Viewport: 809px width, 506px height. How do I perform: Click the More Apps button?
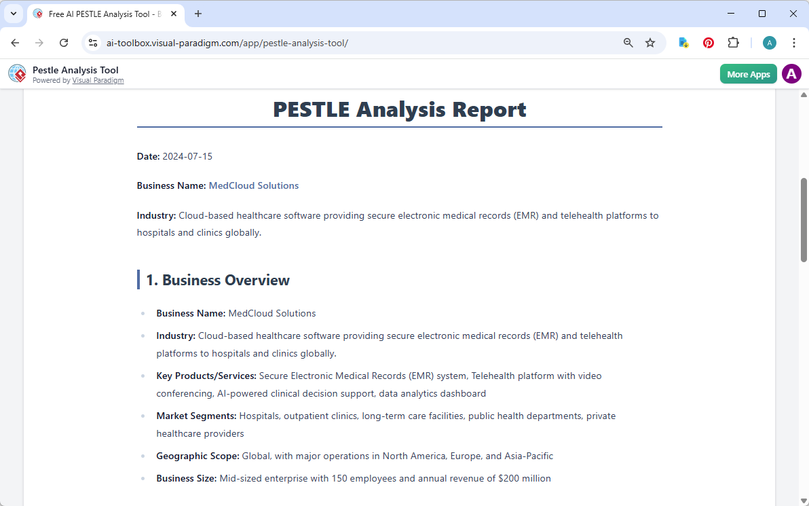748,73
